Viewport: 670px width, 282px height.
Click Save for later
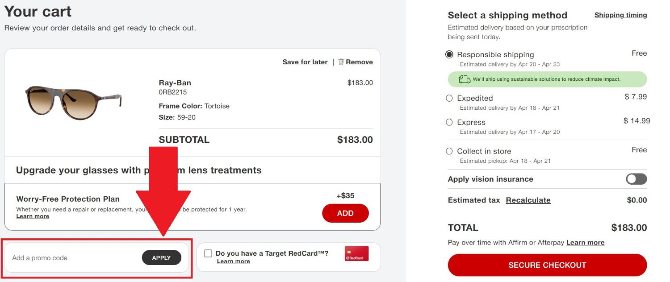(305, 62)
